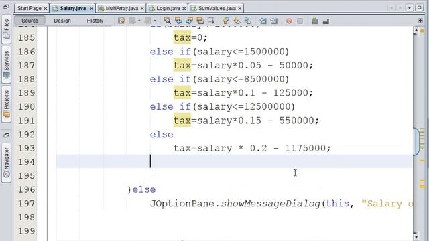Screen dimensions: 429x241
Task: Click Next Bookmark icon
Action: tap(237, 21)
